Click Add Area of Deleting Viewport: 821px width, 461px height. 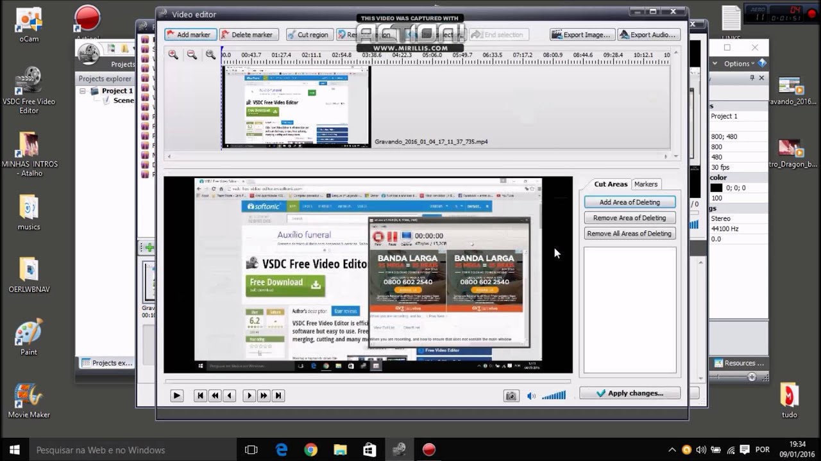(x=630, y=202)
